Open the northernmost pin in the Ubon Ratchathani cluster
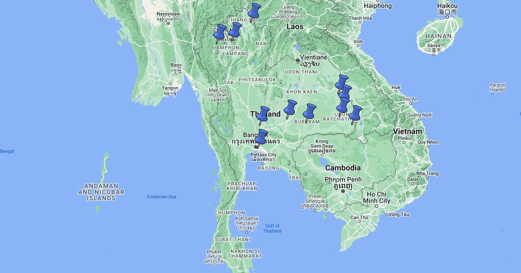 pos(342,83)
